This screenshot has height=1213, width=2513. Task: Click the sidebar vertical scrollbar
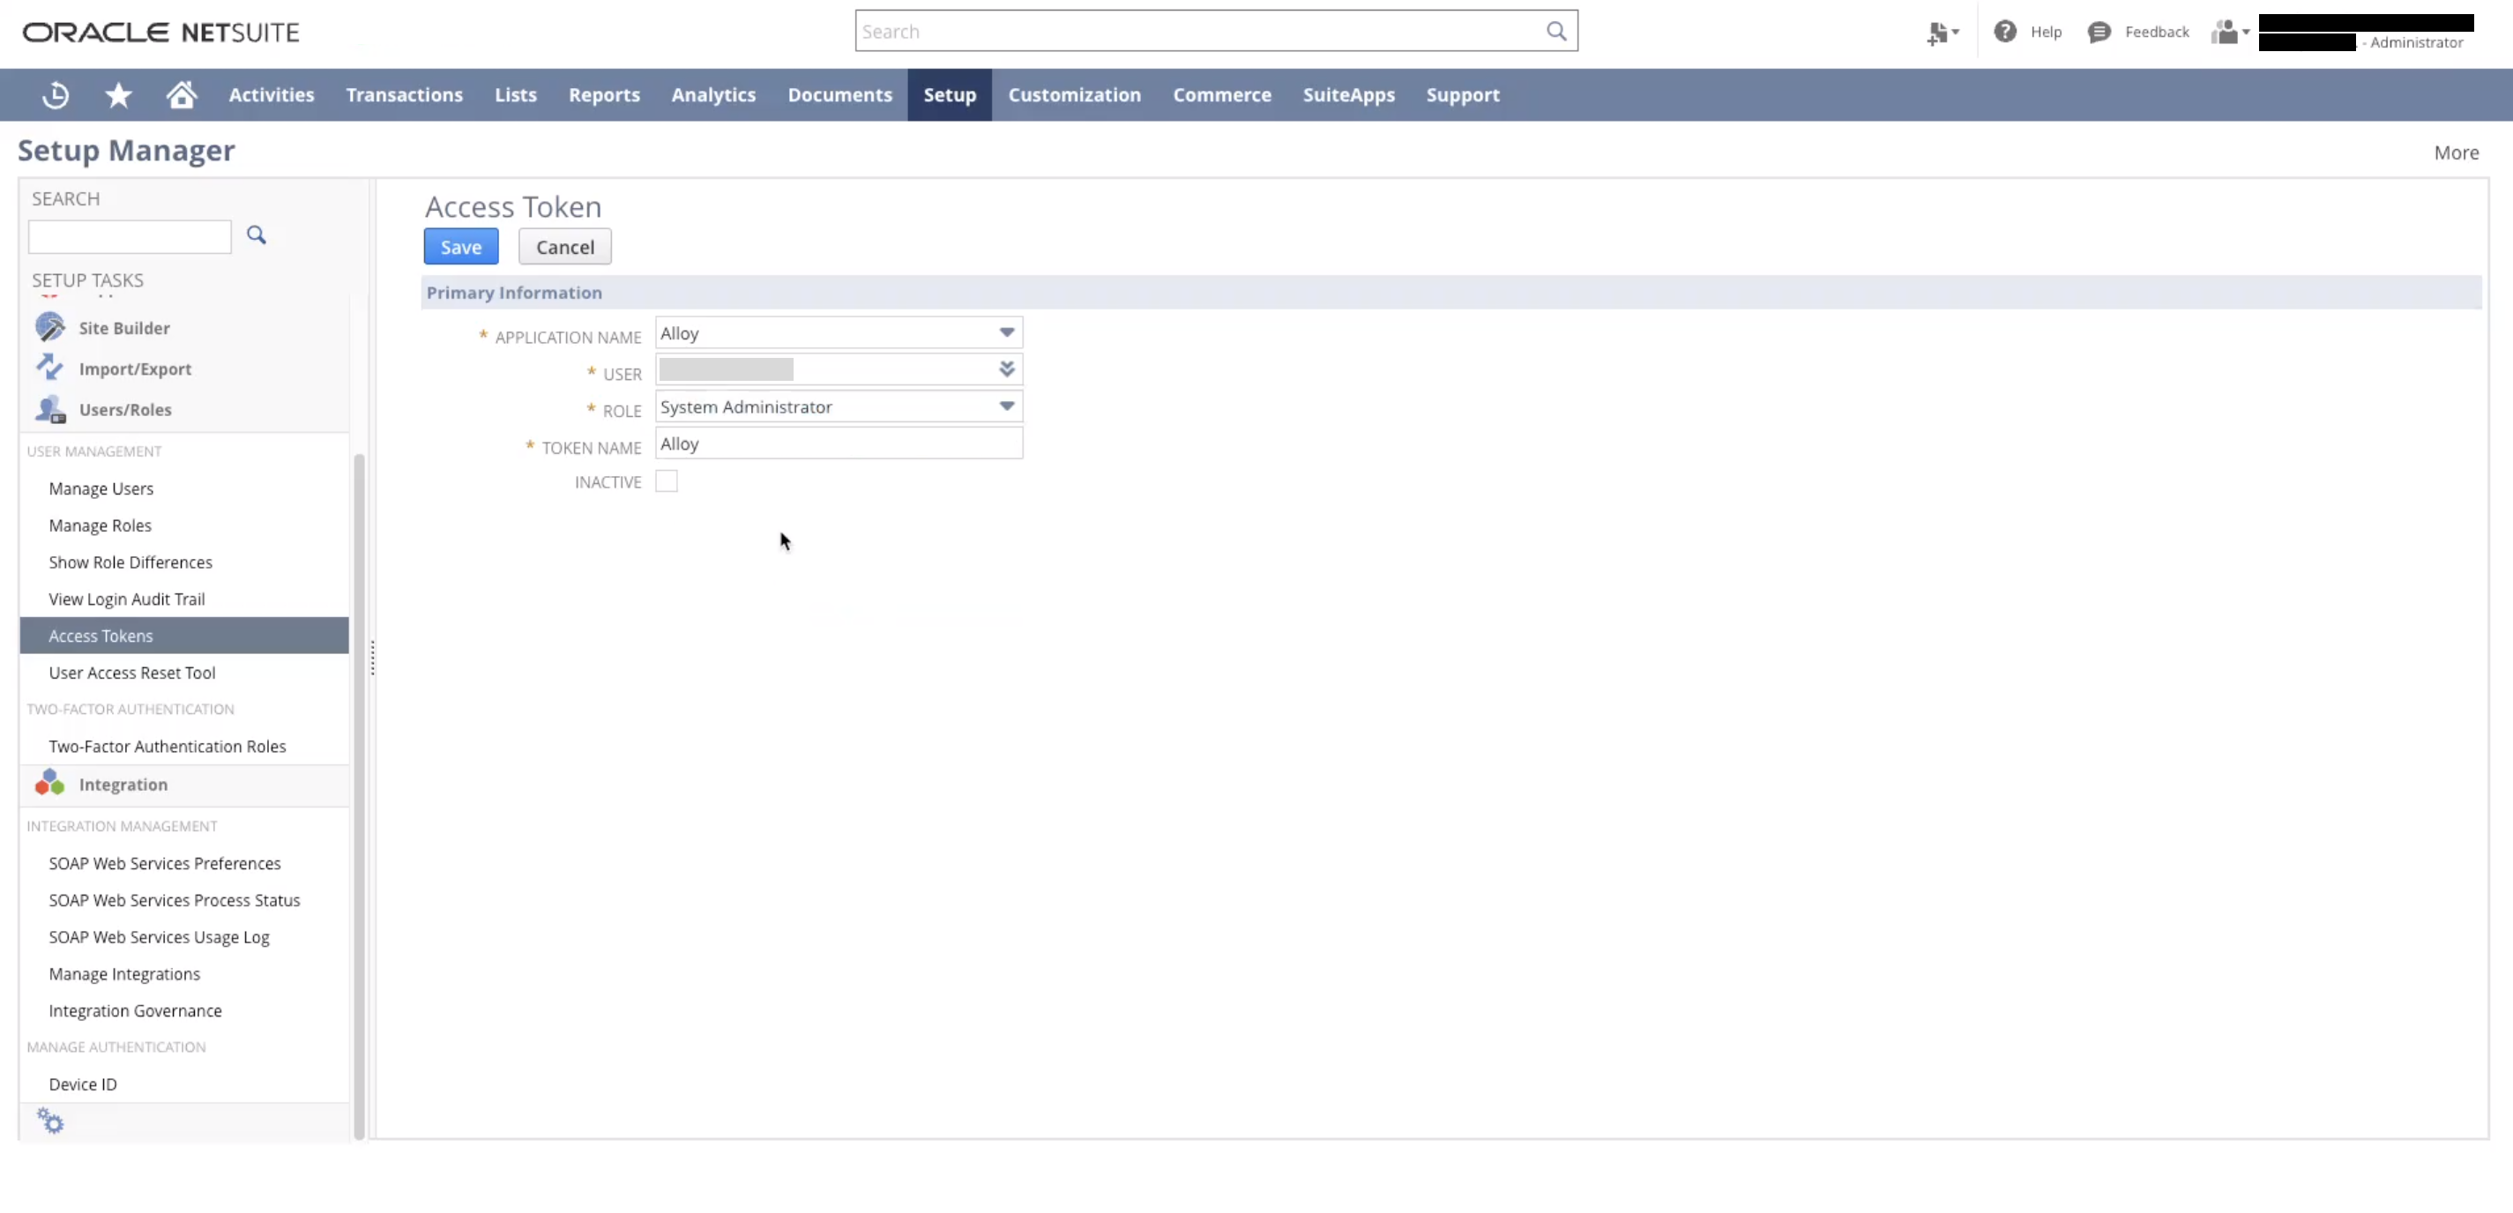click(x=359, y=780)
